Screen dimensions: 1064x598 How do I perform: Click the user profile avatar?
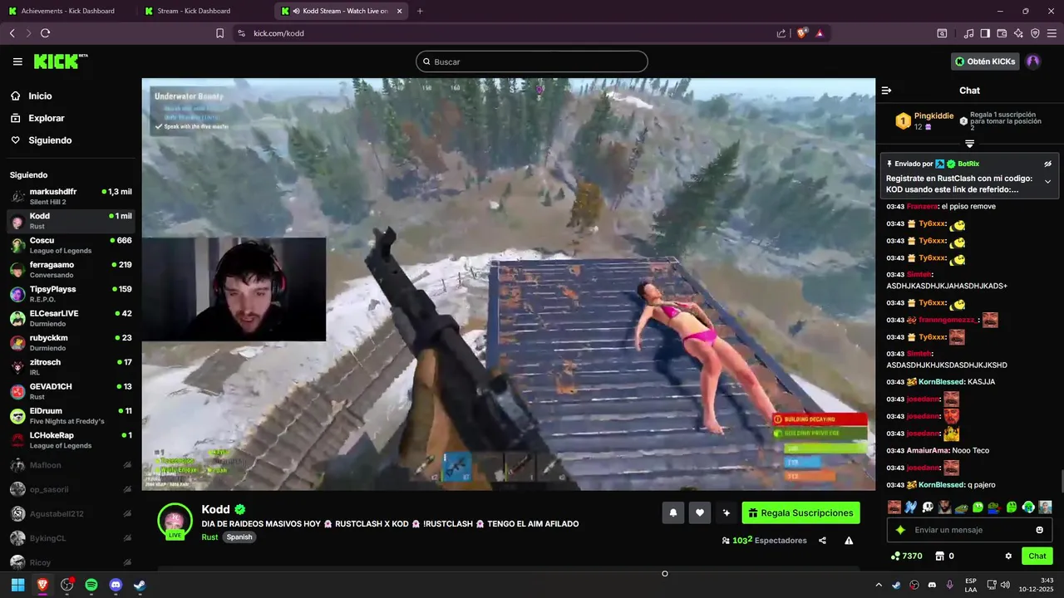point(1033,61)
